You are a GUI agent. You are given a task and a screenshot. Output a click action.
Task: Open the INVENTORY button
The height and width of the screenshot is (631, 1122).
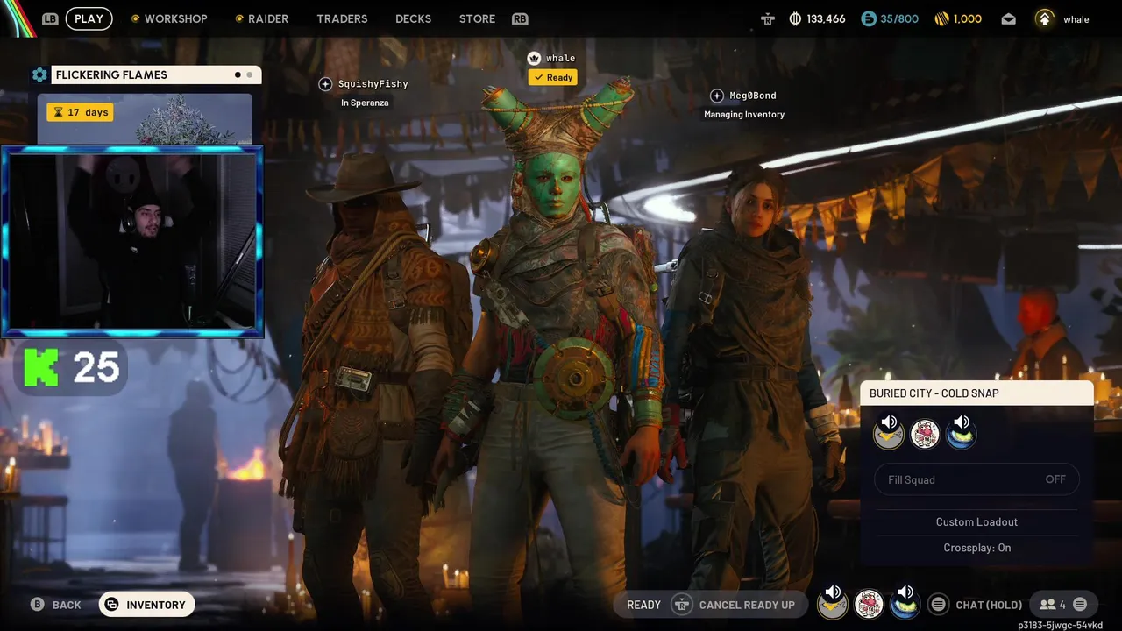tap(146, 605)
